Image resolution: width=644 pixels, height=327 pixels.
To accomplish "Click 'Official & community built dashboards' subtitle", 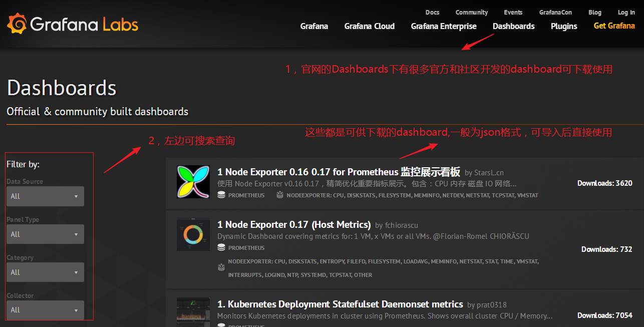I will pyautogui.click(x=98, y=111).
